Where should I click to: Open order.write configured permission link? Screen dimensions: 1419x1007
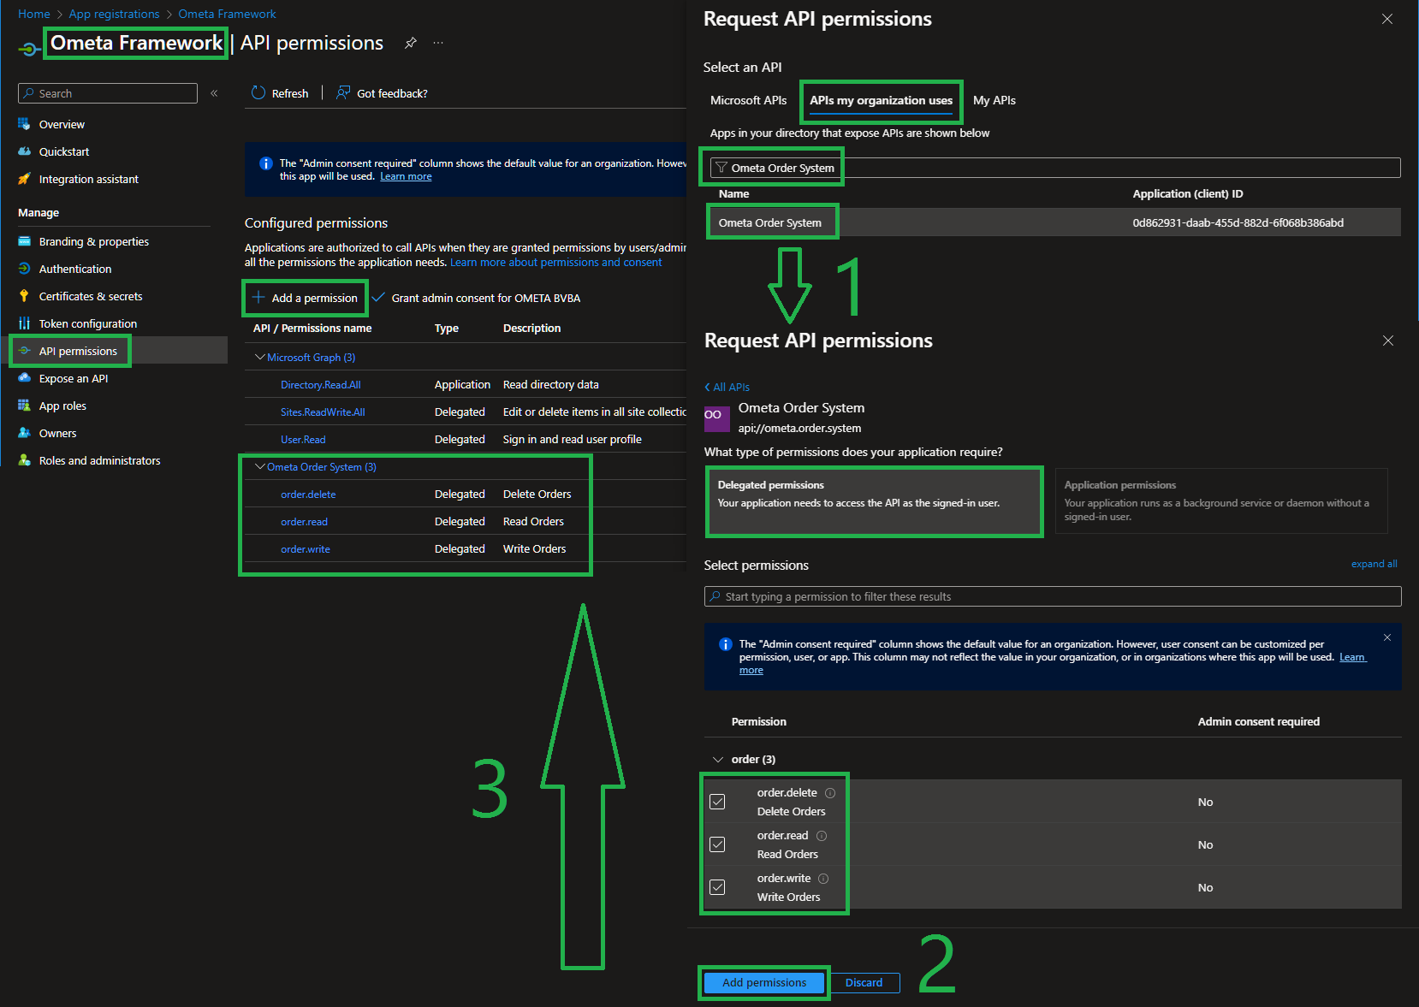click(x=306, y=549)
